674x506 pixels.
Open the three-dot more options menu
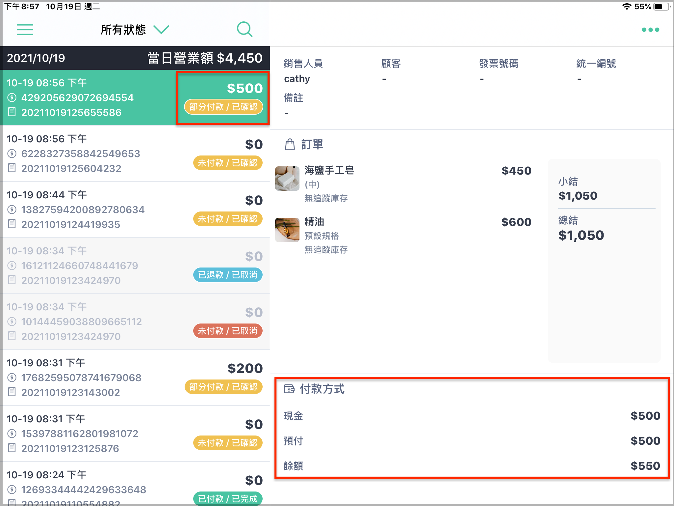tap(650, 30)
